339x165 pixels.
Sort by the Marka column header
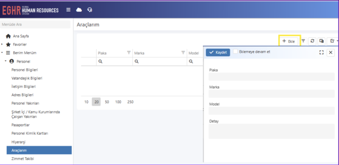[x=139, y=53]
